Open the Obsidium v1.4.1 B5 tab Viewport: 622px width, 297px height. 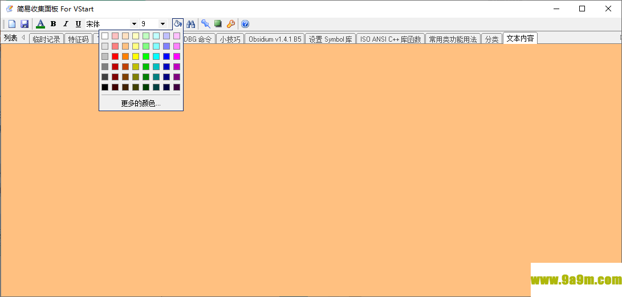tap(275, 39)
